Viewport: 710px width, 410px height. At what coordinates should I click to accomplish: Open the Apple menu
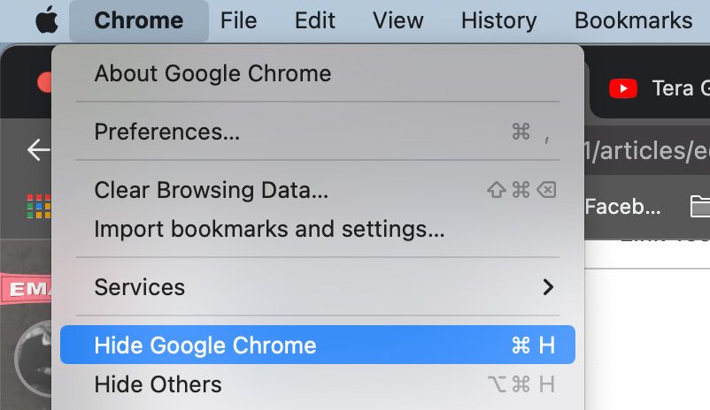pyautogui.click(x=46, y=19)
